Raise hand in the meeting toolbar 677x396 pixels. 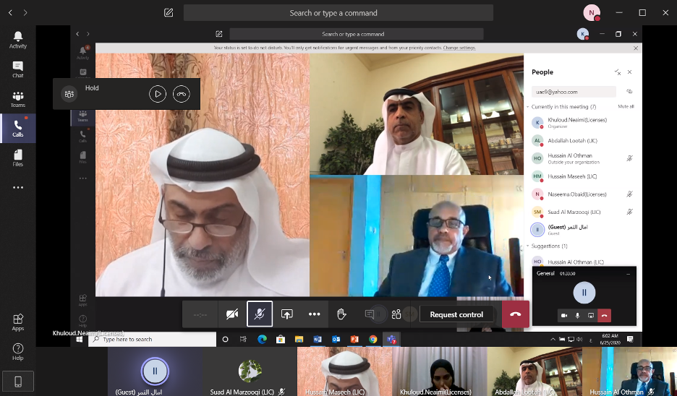pyautogui.click(x=341, y=314)
